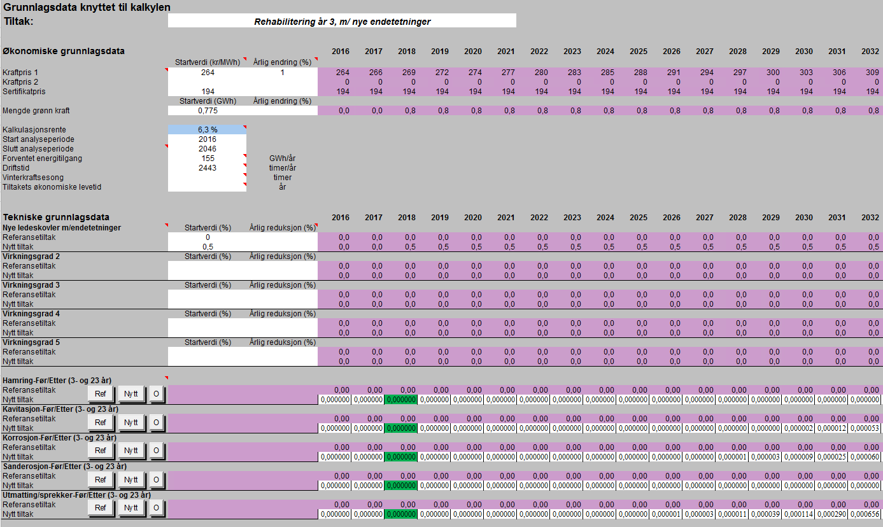This screenshot has width=883, height=527.
Task: Click the 2032 year header in Økonomiske grunnlagsdata
Action: (870, 52)
